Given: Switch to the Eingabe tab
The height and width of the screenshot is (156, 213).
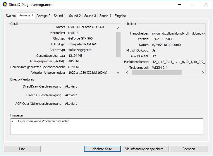Looking at the screenshot, I should click(x=120, y=16).
